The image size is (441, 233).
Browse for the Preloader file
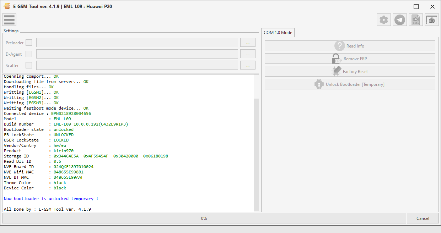pos(248,43)
